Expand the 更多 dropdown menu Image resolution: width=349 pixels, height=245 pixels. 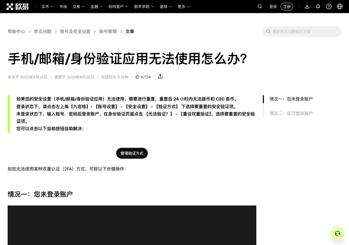pos(184,6)
